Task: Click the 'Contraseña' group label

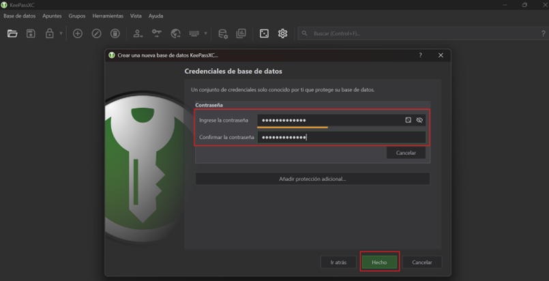Action: (209, 105)
